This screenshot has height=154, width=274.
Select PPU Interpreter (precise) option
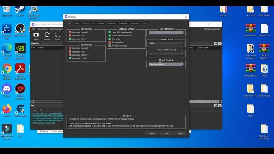coord(78,32)
